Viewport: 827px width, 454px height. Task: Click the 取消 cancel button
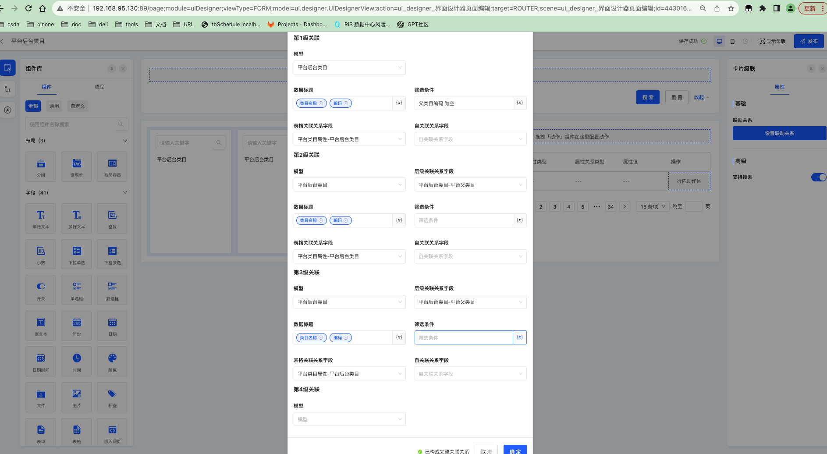click(486, 450)
